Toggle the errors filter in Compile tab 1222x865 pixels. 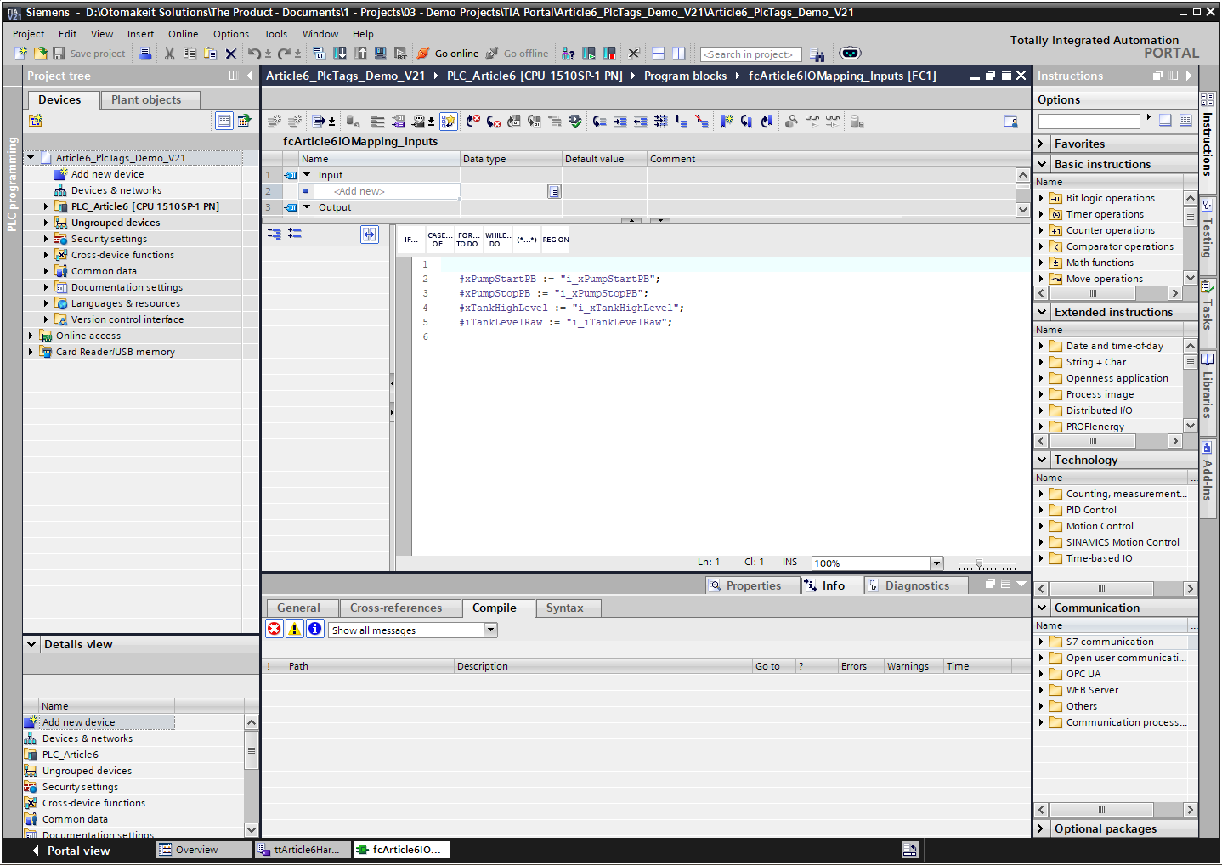point(274,629)
